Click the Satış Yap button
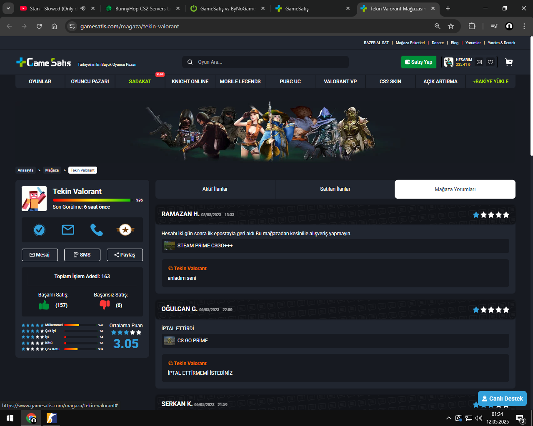 coord(419,62)
